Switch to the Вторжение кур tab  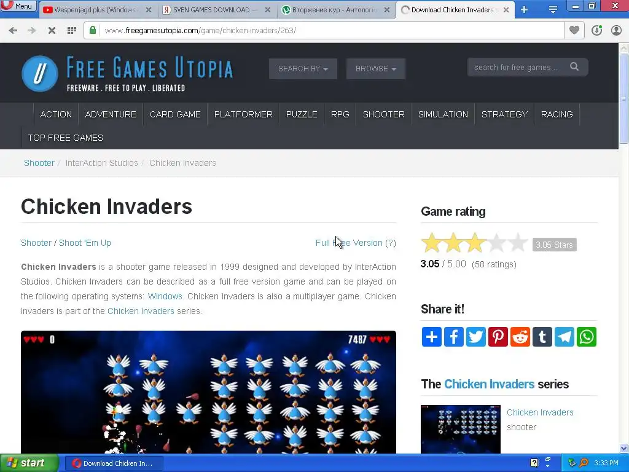334,10
